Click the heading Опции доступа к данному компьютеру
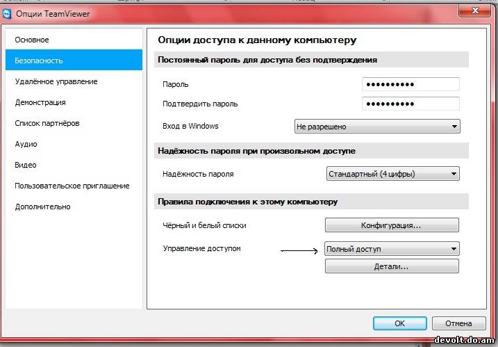Image resolution: width=498 pixels, height=347 pixels. [257, 40]
